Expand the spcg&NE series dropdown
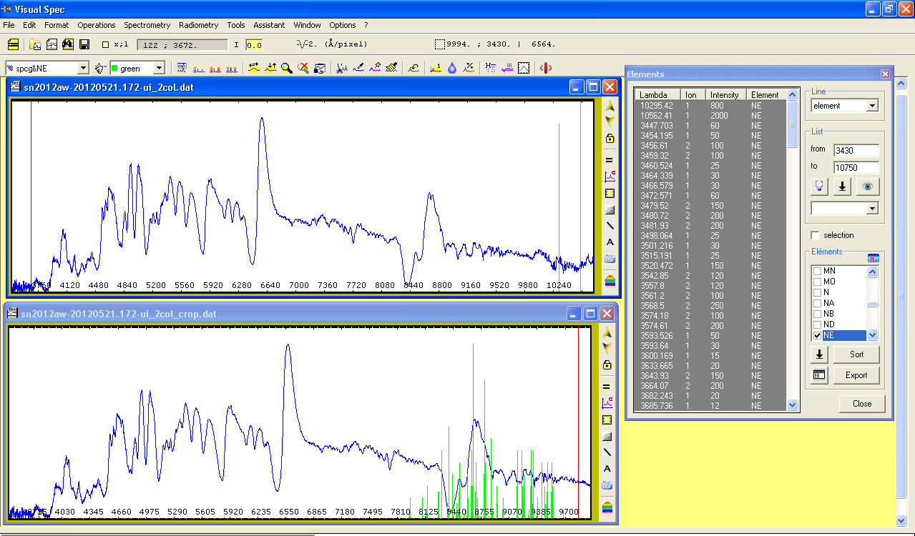This screenshot has height=536, width=915. pos(83,68)
